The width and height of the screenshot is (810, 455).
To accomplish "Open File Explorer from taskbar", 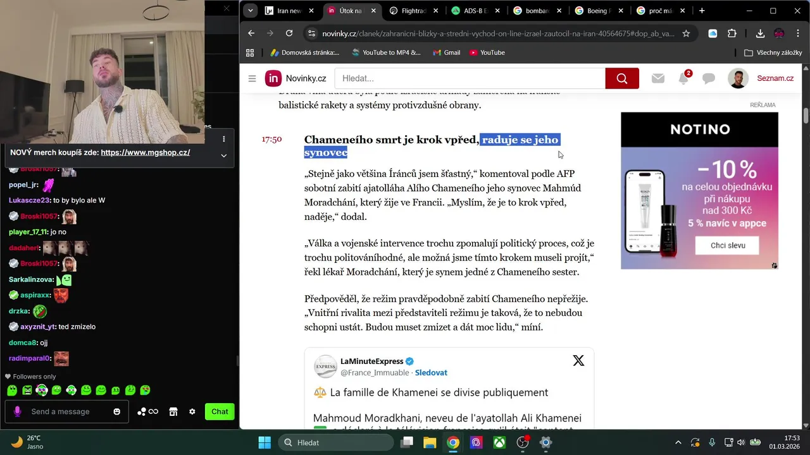I will coord(430,442).
